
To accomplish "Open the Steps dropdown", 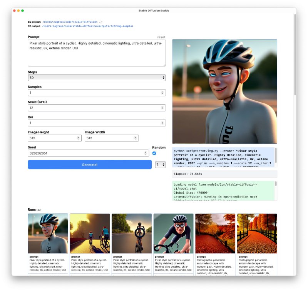I will click(x=96, y=78).
